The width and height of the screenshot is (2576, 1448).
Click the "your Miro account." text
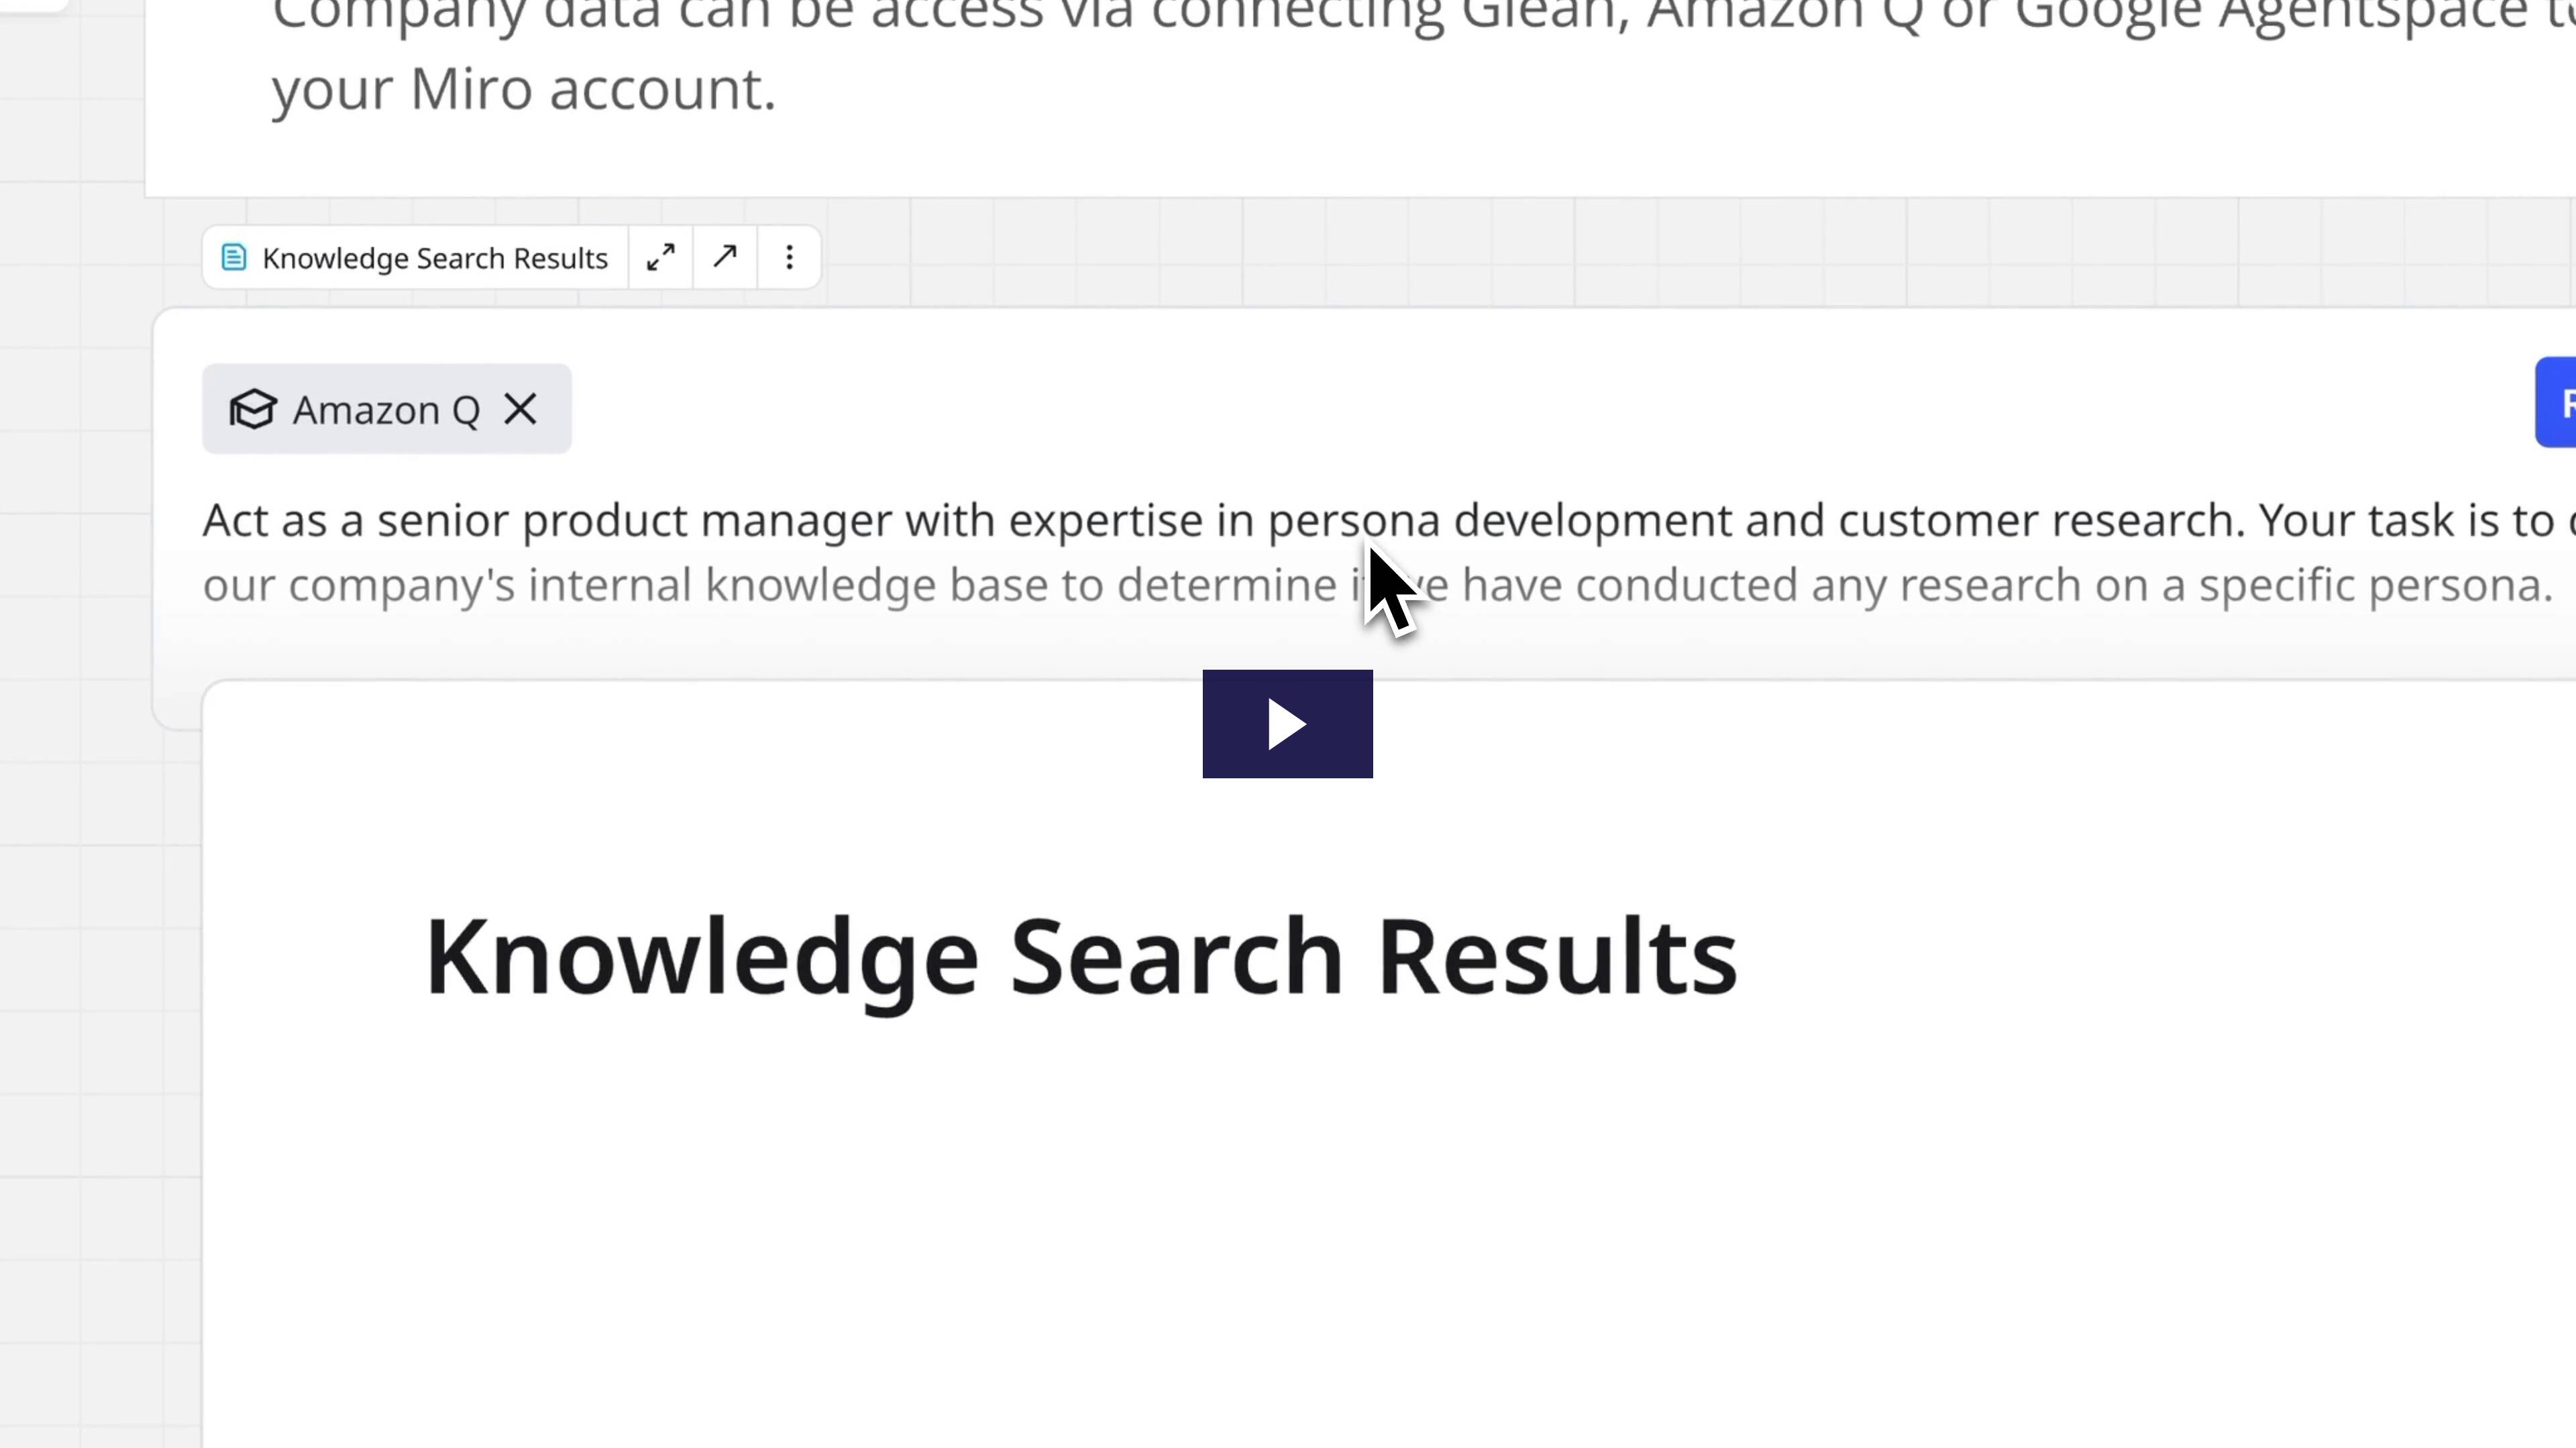point(523,89)
